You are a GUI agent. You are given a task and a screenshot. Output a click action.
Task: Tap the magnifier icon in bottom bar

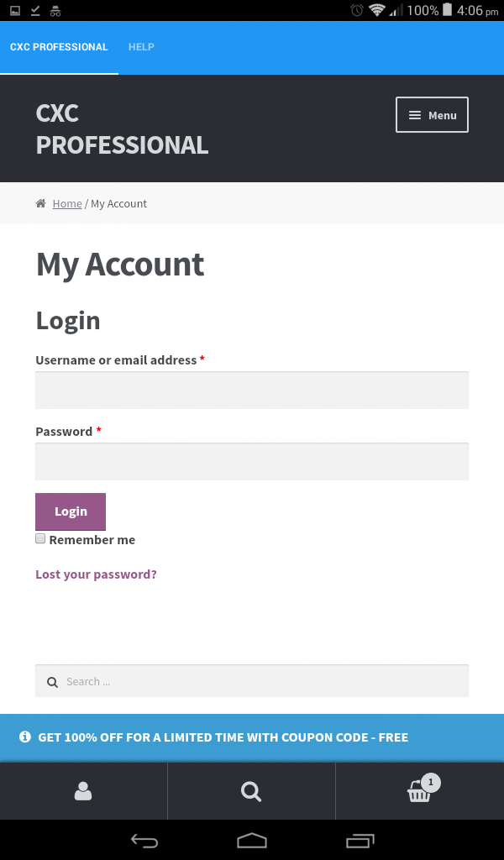pyautogui.click(x=251, y=791)
